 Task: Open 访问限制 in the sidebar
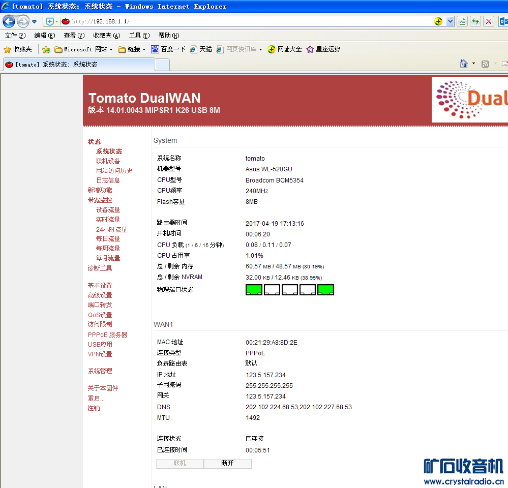[x=100, y=324]
